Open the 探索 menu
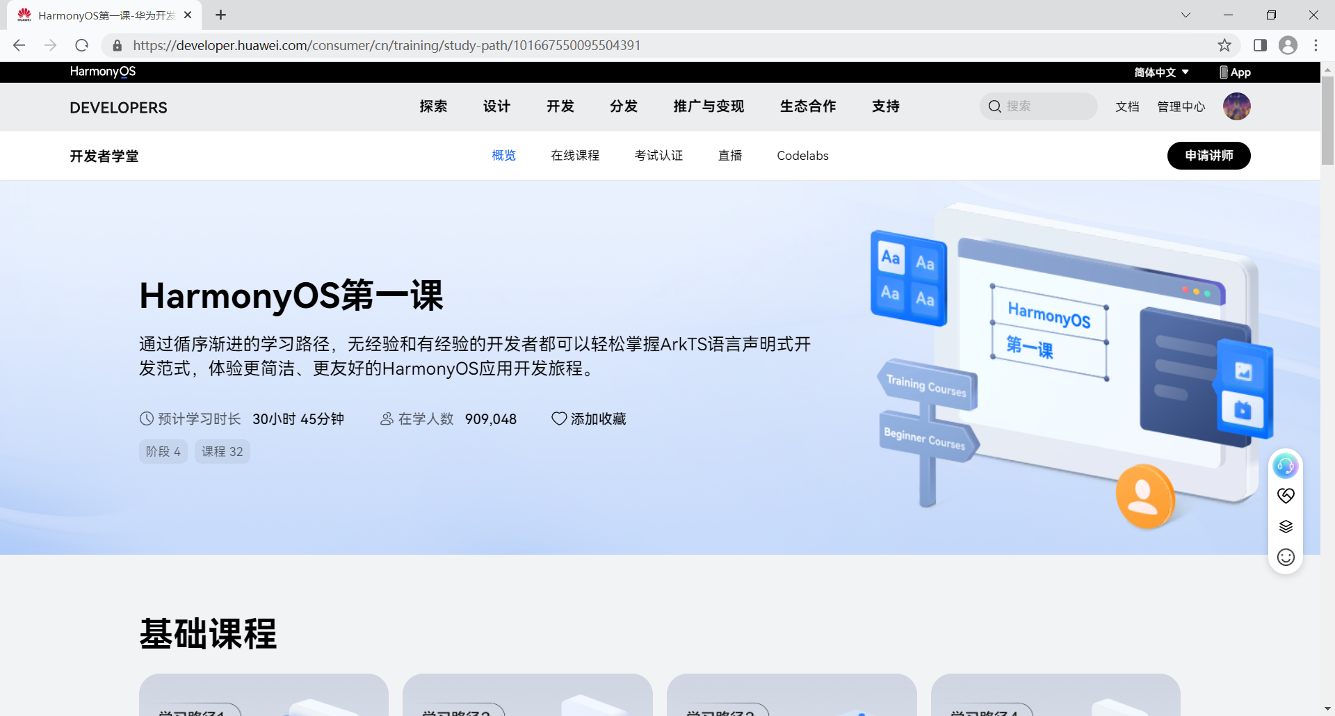 click(x=433, y=106)
